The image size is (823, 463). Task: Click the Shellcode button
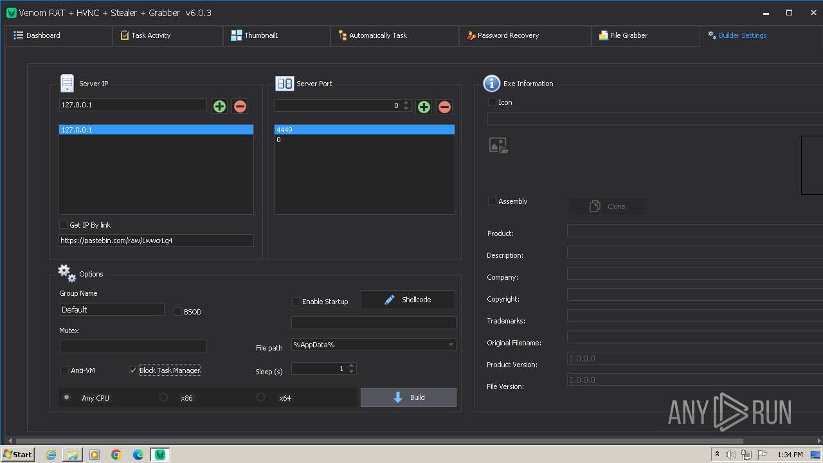tap(408, 300)
